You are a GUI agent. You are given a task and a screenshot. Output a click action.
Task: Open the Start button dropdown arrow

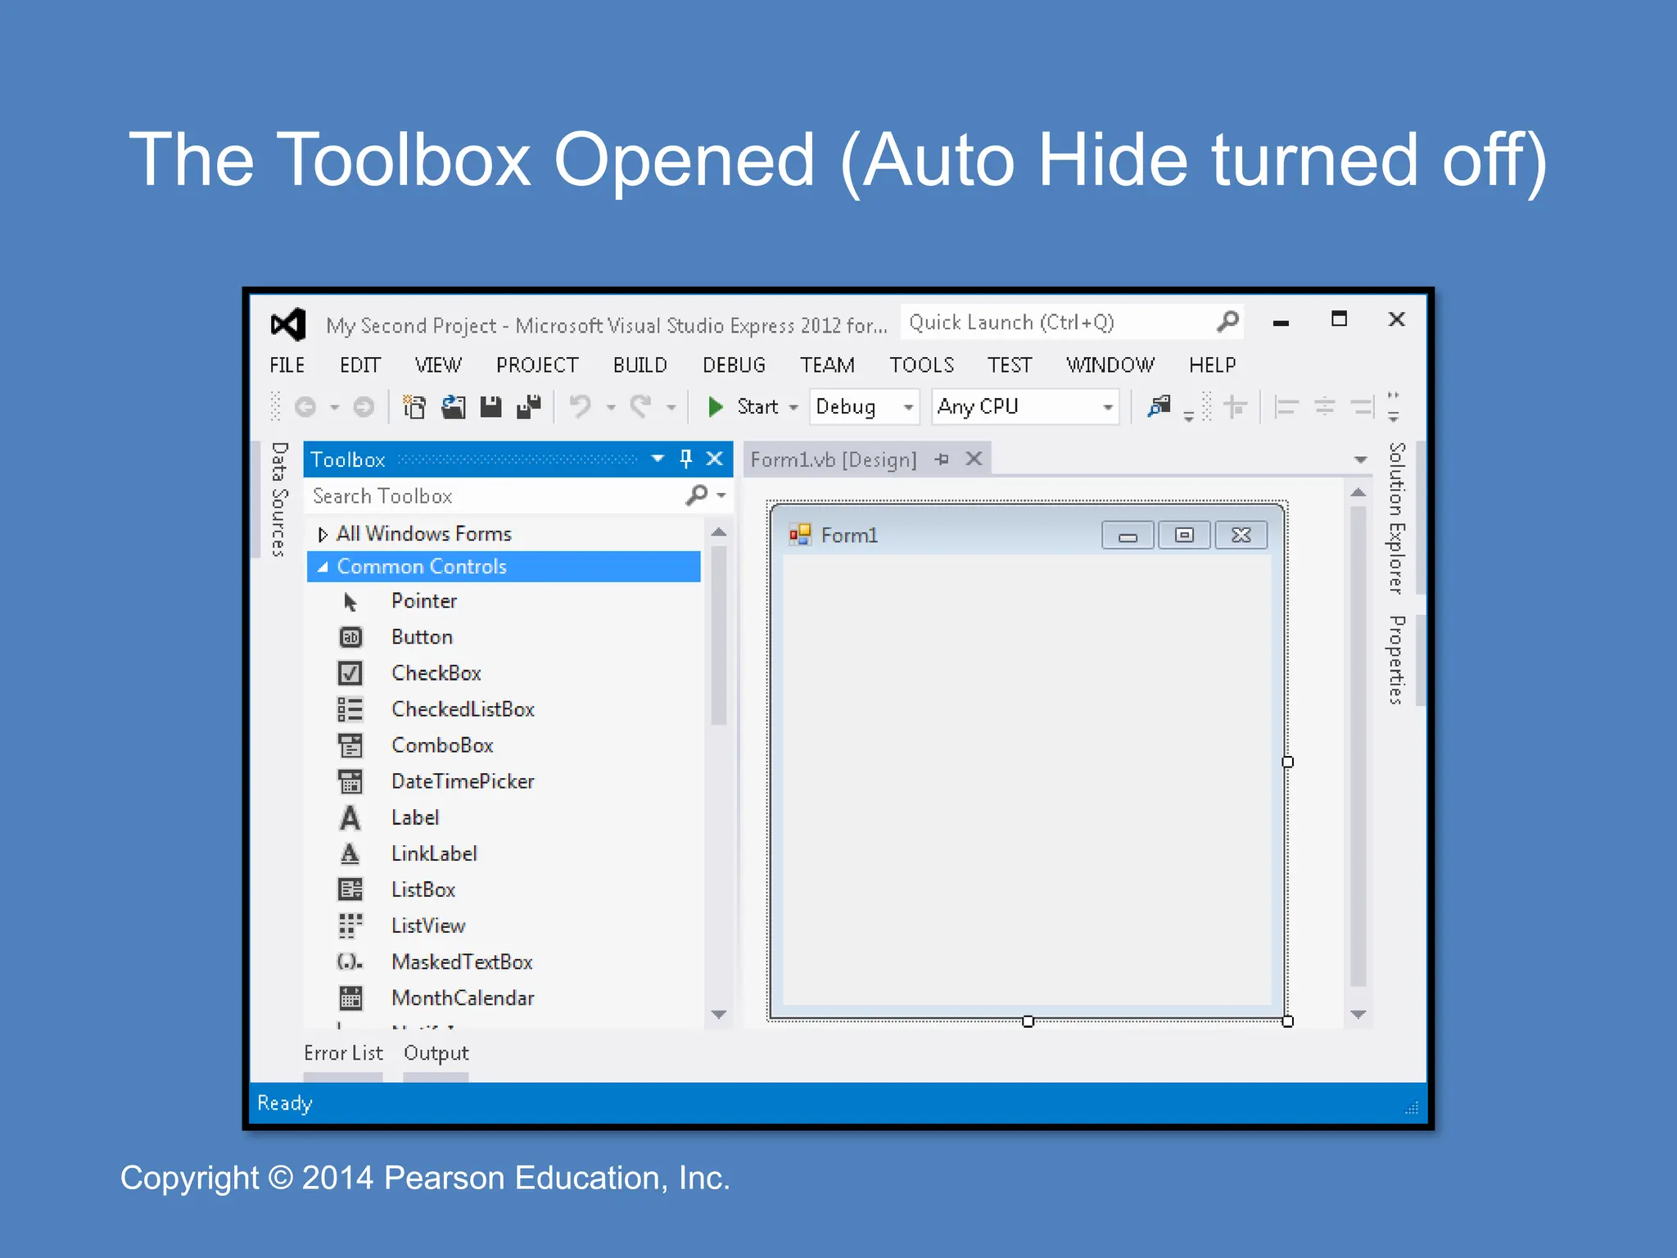coord(793,407)
